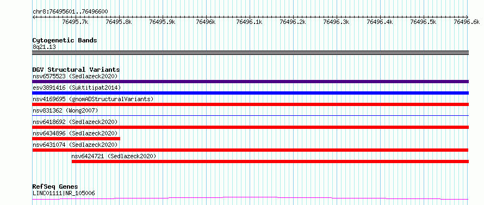Click the 76496.4k ruler tick label
Image resolution: width=484 pixels, height=205 pixels.
click(x=380, y=22)
